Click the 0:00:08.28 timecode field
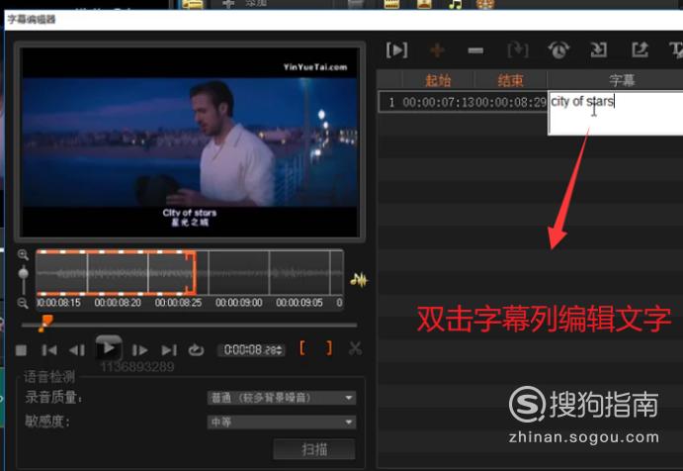The image size is (683, 471). click(x=250, y=350)
